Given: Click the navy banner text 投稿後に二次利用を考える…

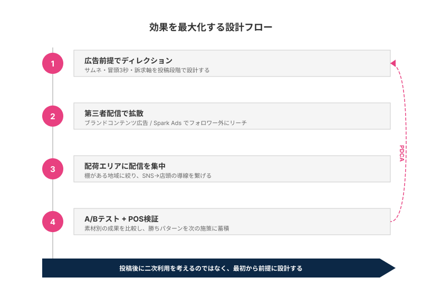Looking at the screenshot, I should [211, 268].
